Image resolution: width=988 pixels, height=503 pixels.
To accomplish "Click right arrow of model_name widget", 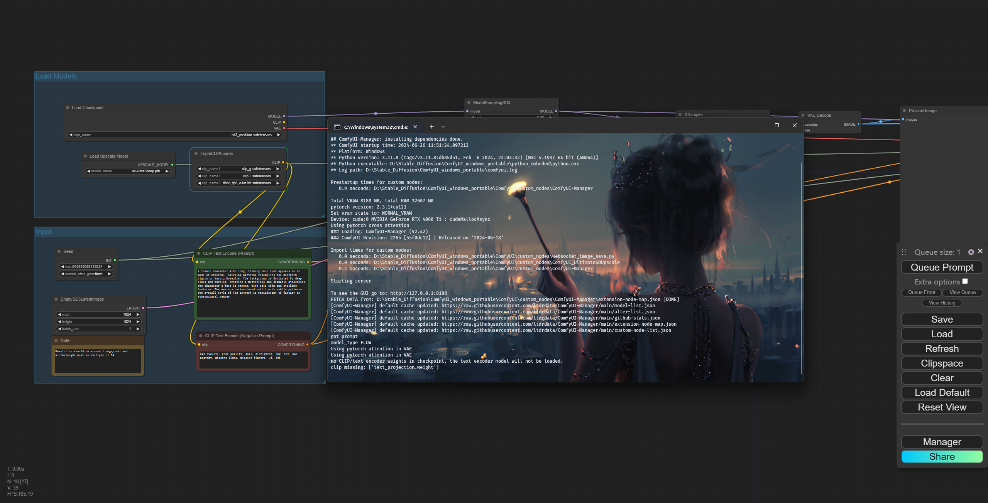I will (167, 171).
